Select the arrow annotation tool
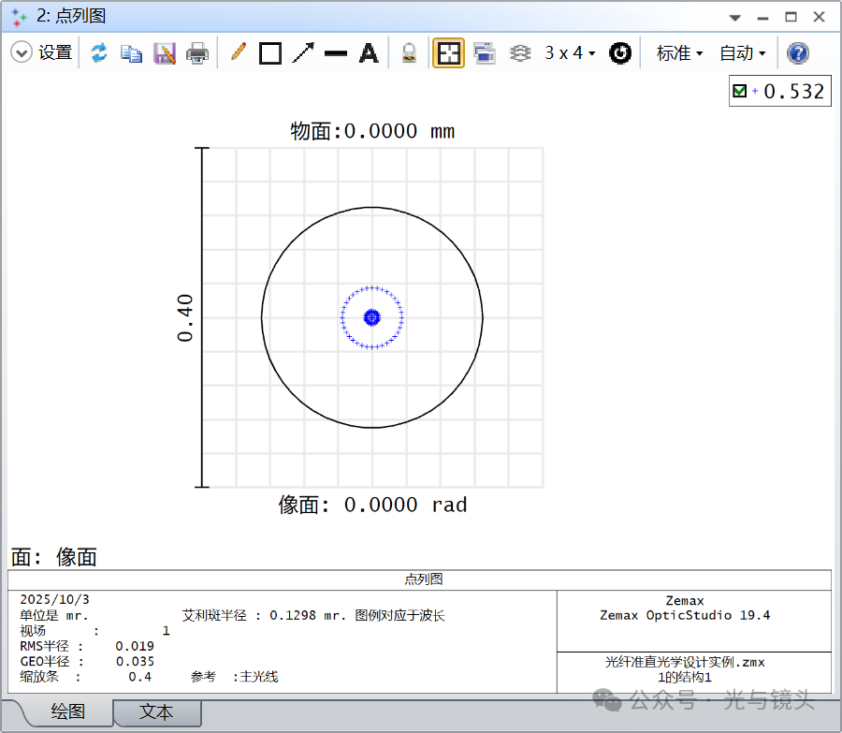Screen dimensions: 842x733 pos(301,52)
